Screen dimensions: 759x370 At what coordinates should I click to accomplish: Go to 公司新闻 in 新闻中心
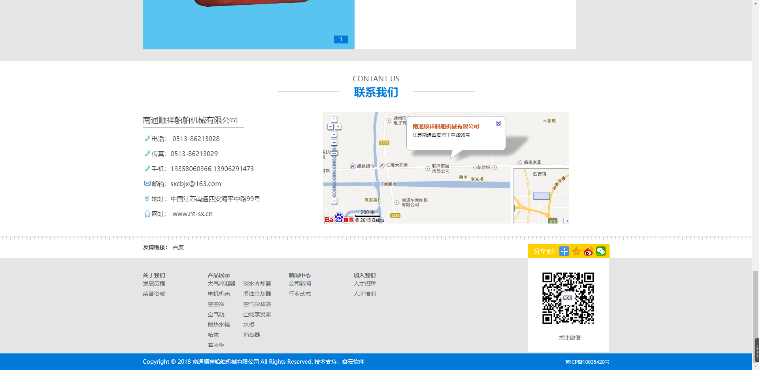(x=300, y=284)
